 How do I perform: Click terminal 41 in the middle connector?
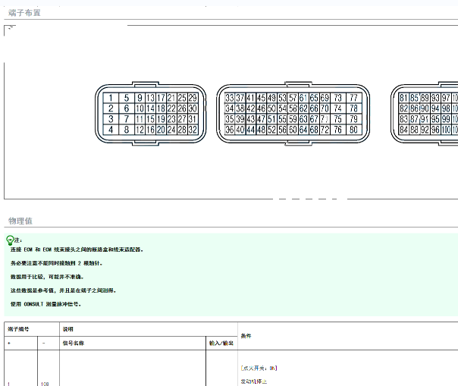(x=251, y=98)
